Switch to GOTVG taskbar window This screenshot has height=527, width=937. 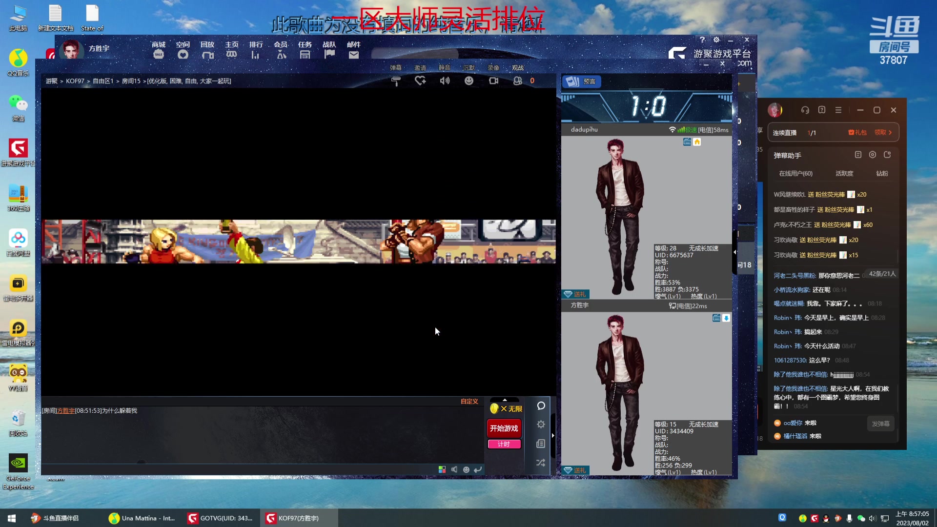coord(221,518)
